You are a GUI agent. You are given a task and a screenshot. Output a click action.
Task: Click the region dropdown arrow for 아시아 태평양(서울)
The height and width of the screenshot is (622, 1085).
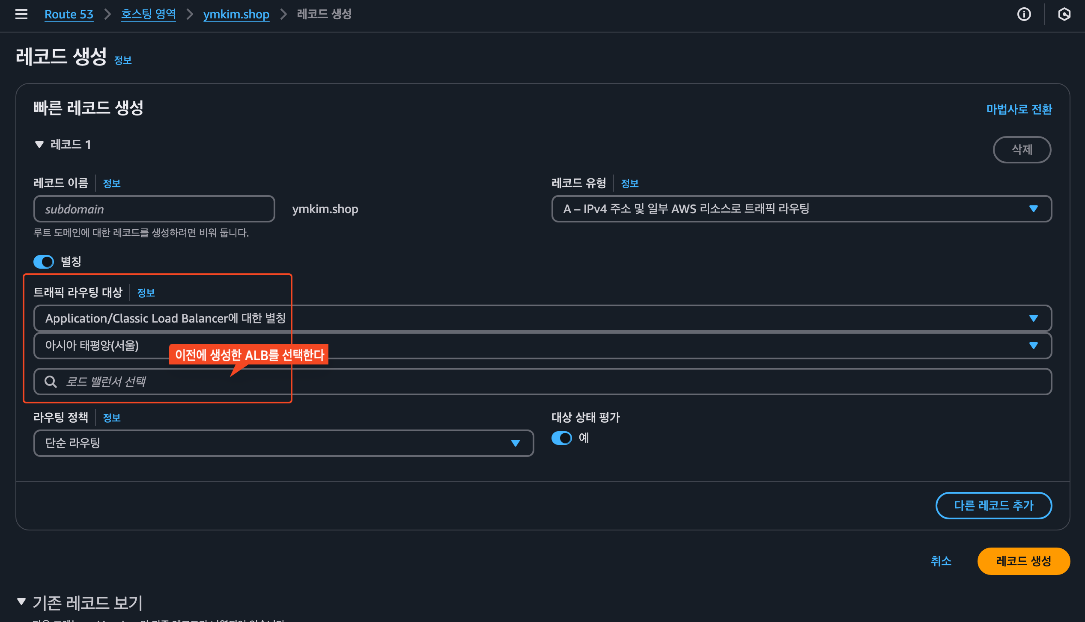1033,346
